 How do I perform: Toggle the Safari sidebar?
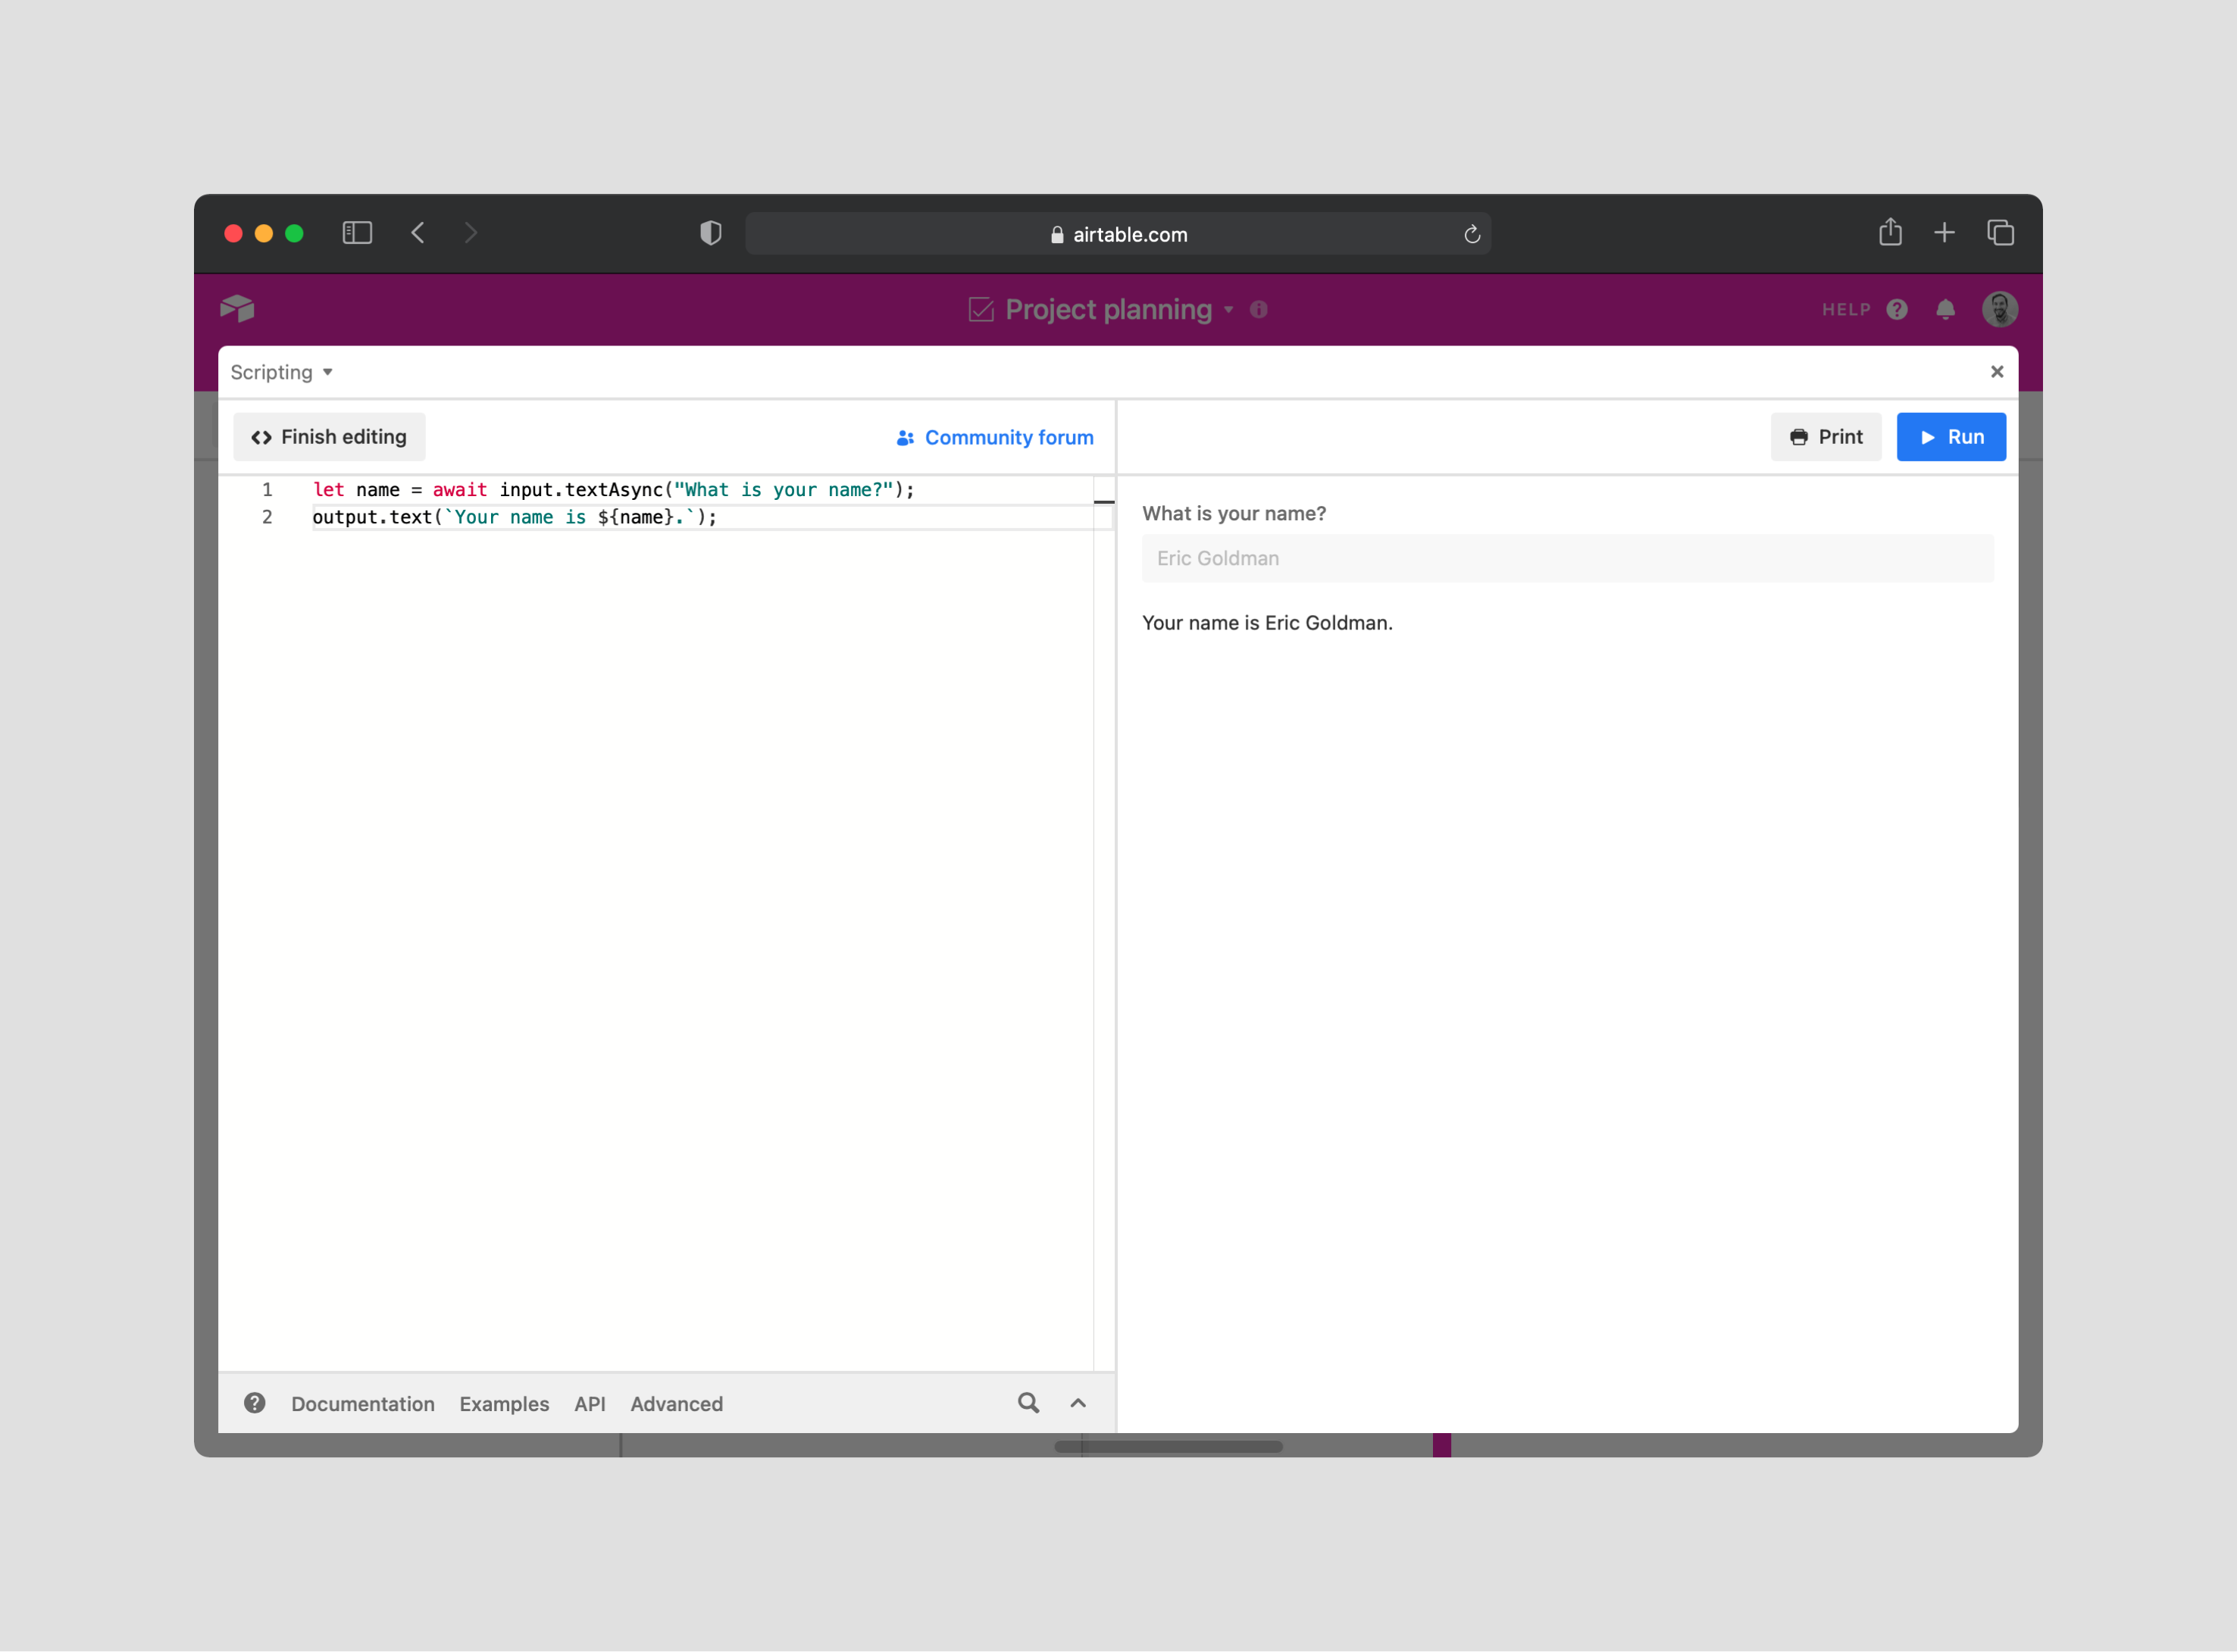pyautogui.click(x=357, y=233)
